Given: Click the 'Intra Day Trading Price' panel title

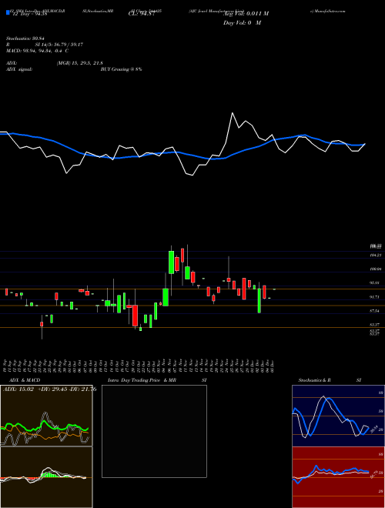Looking at the screenshot, I should click(134, 380).
